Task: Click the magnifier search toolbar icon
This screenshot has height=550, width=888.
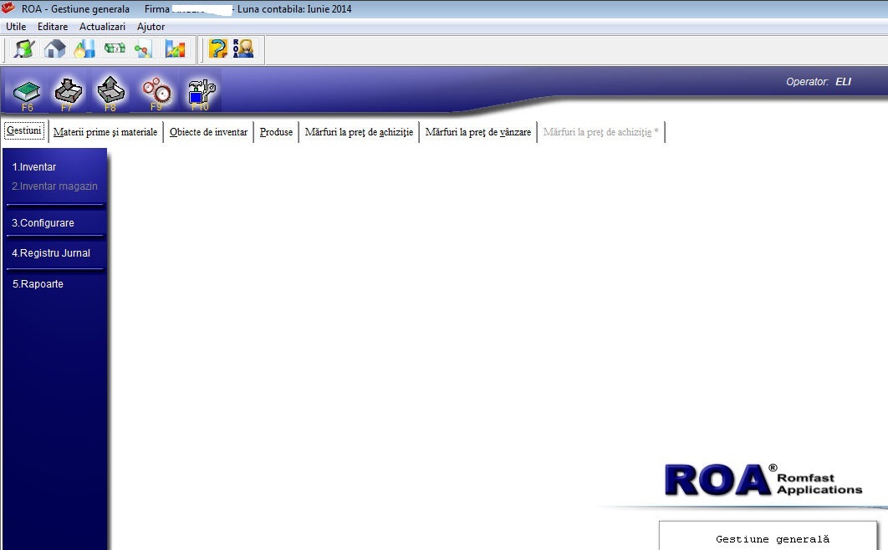Action: click(x=24, y=49)
